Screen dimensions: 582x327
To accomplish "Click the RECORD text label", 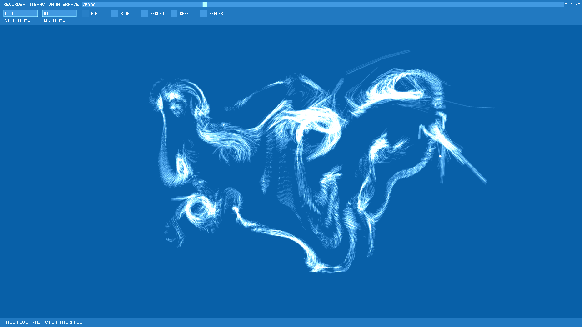I will click(157, 14).
